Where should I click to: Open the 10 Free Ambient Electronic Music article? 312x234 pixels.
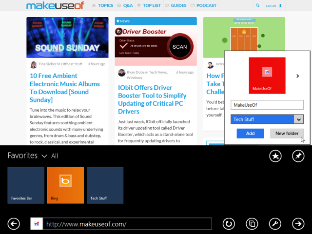(65, 88)
